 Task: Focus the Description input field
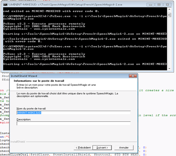click(74, 123)
